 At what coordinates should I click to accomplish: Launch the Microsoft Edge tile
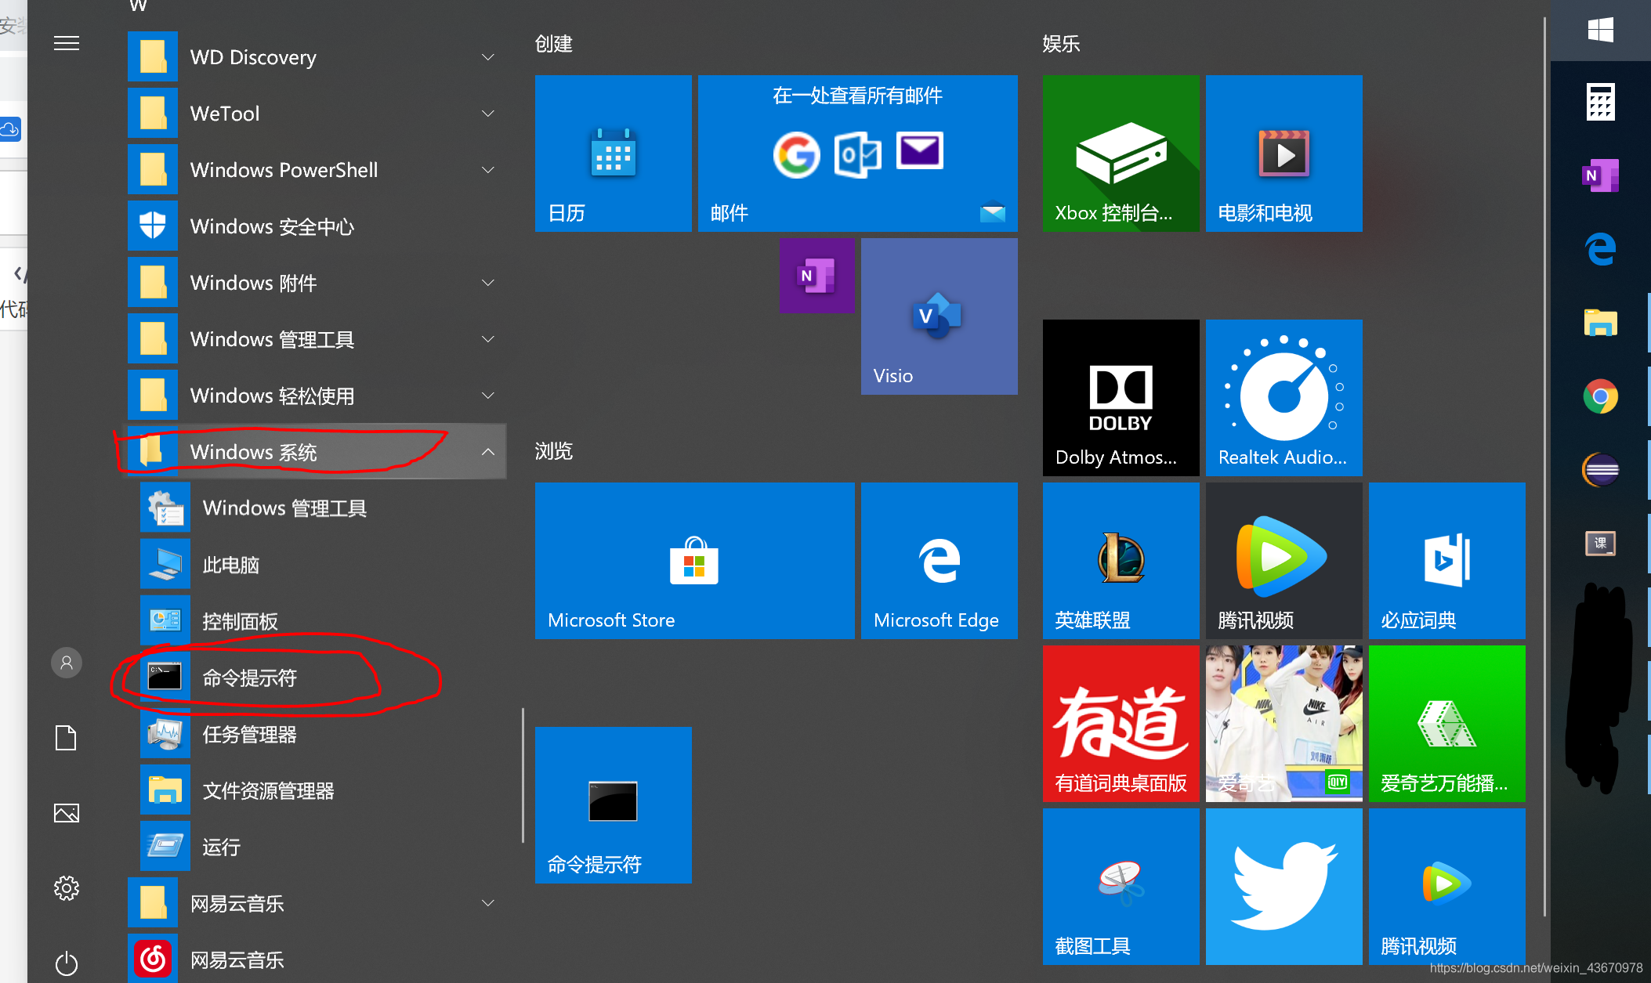click(939, 561)
